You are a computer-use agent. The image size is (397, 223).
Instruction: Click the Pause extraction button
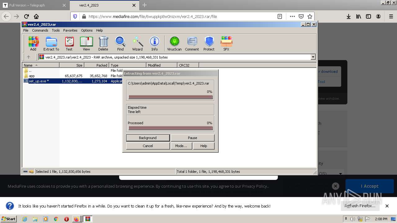[192, 138]
